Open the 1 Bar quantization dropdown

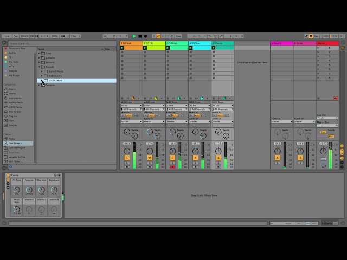coord(75,36)
